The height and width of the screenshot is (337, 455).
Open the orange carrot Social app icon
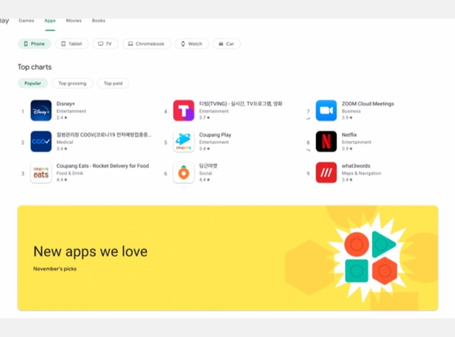point(184,173)
